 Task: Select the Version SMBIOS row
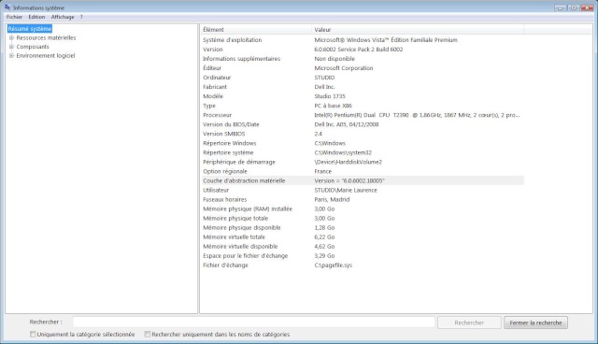tap(362, 134)
